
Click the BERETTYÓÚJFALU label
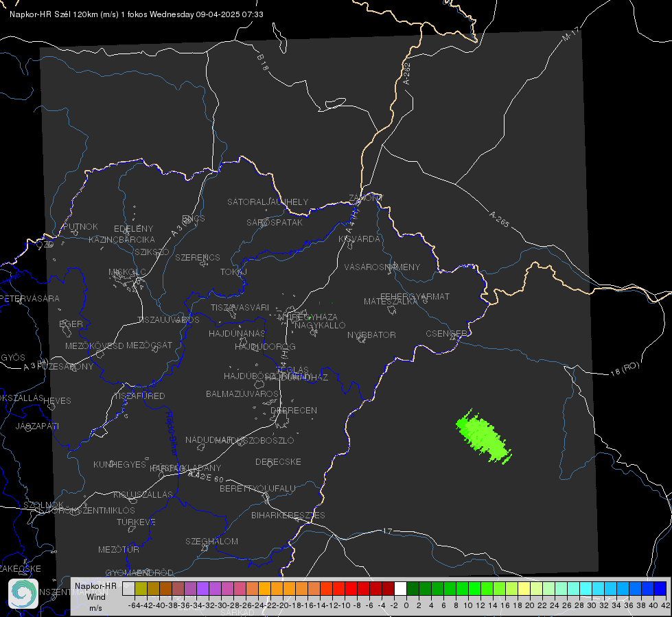(257, 488)
